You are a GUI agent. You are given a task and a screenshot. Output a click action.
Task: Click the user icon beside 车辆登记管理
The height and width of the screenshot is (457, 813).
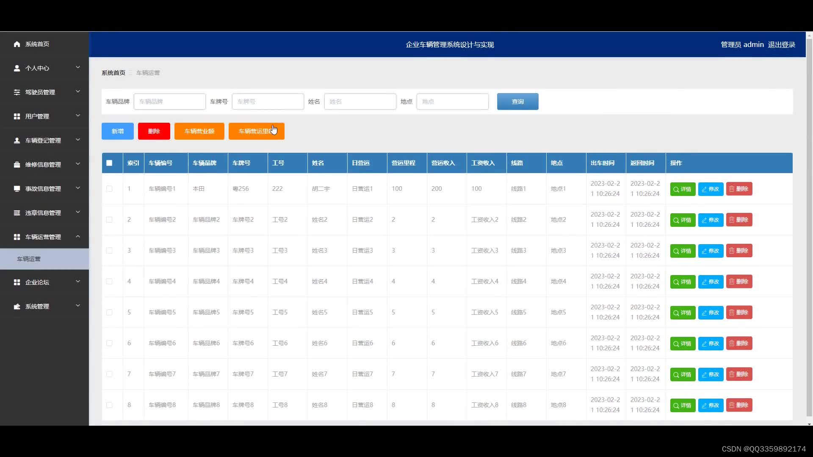pos(17,140)
